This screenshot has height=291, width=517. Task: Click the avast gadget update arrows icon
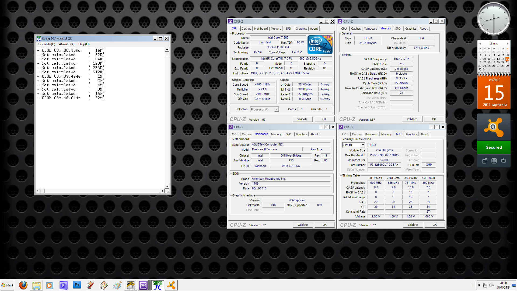(x=503, y=161)
